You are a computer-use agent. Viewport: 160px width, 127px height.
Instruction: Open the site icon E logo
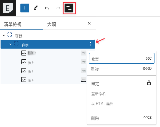tap(8, 8)
